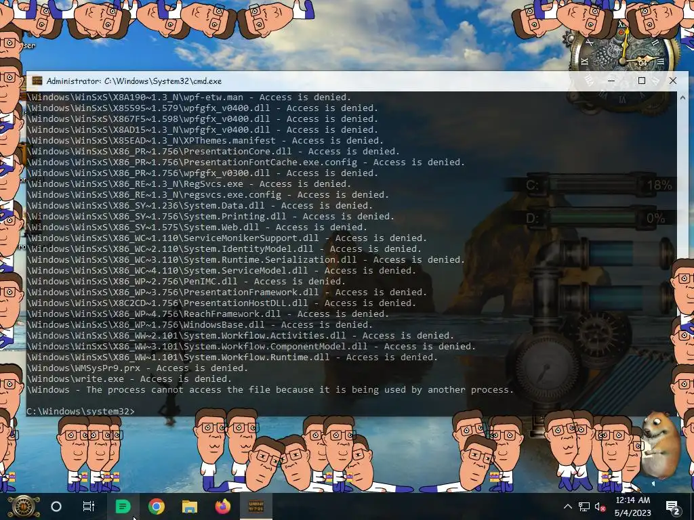Open the green chat-bubble app on taskbar

tap(123, 506)
